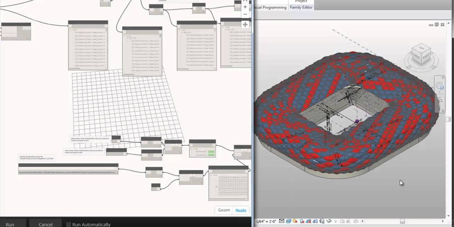Click Temporary Hide/Isolate glasses icon
Viewport: 454px width, 227px height.
click(x=329, y=221)
